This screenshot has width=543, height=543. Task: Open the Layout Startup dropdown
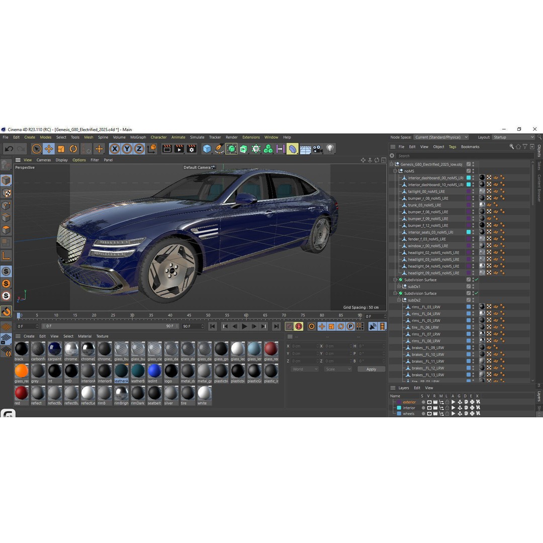(513, 137)
